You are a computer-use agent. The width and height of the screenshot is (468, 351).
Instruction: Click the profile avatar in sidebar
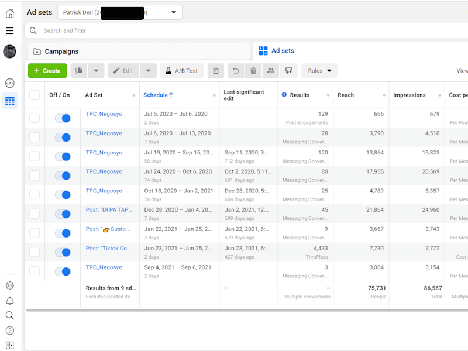[9, 51]
